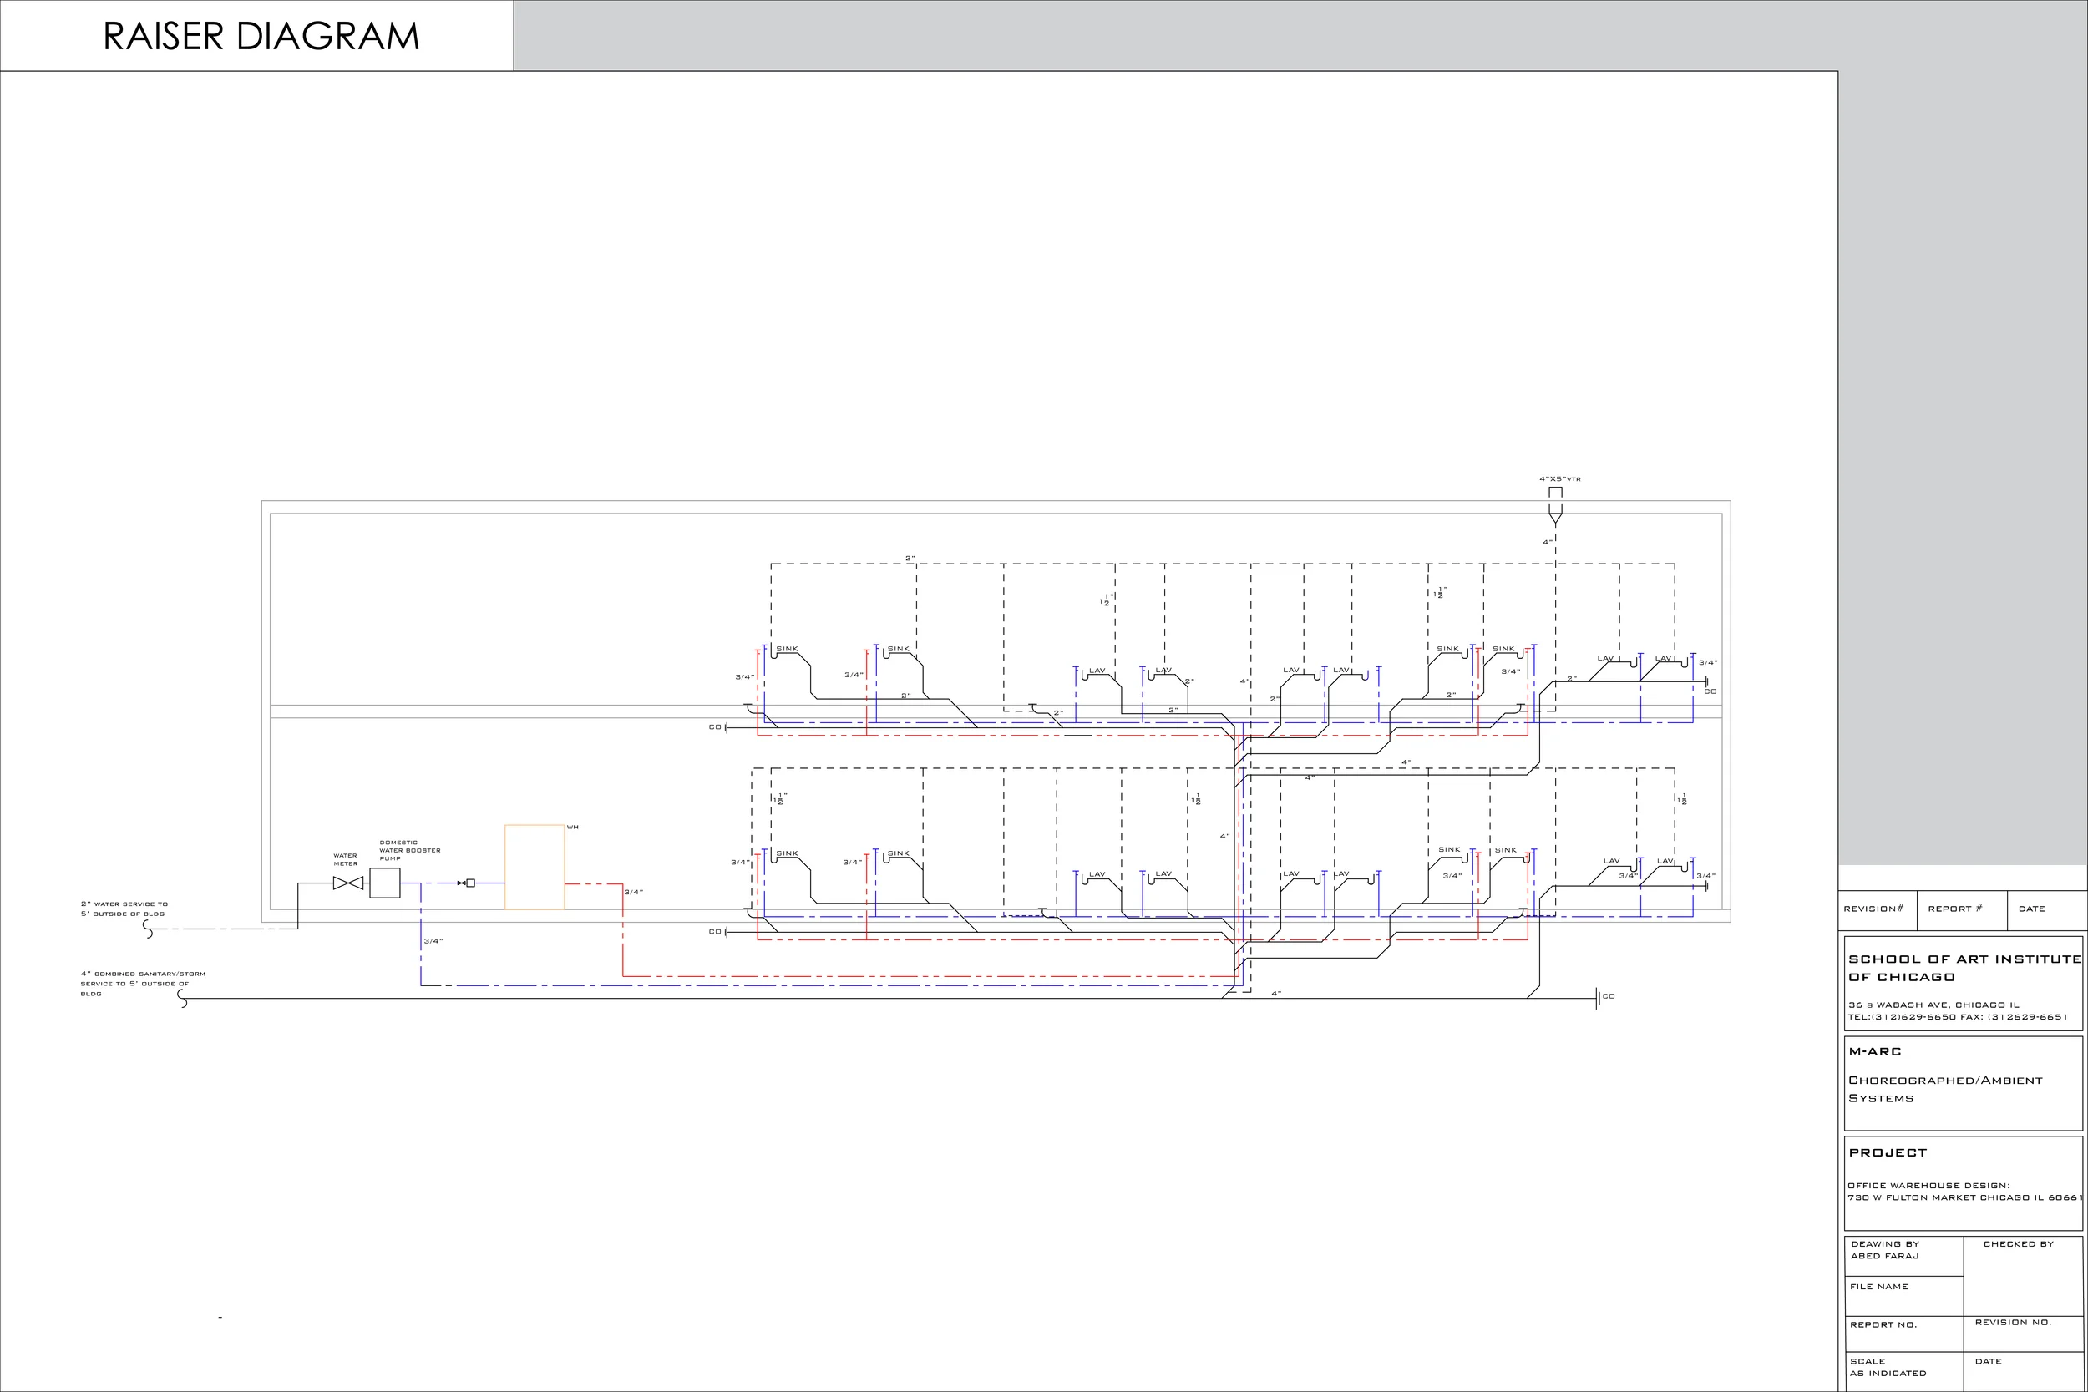Select the 730 W FULTON MARKET address
Image resolution: width=2088 pixels, height=1392 pixels.
click(1964, 1197)
